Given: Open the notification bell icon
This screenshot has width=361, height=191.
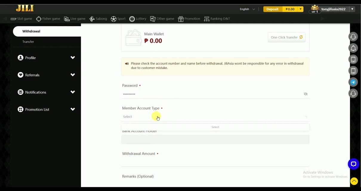Looking at the screenshot, I should pos(353,48).
